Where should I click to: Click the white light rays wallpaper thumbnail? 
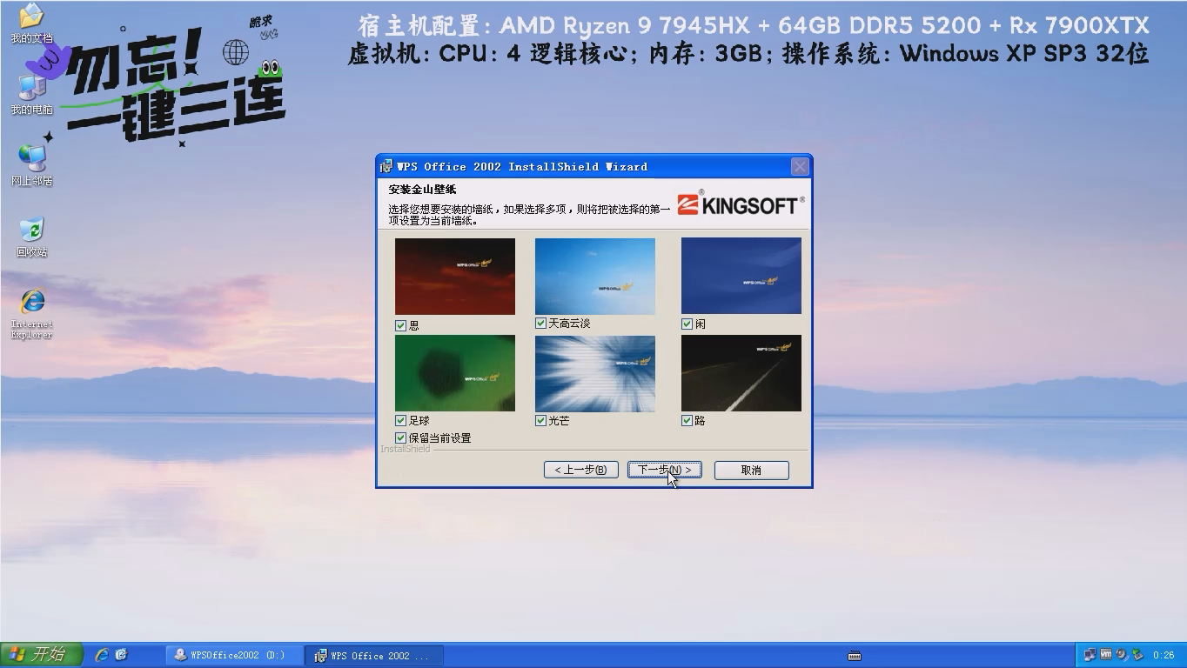[595, 373]
